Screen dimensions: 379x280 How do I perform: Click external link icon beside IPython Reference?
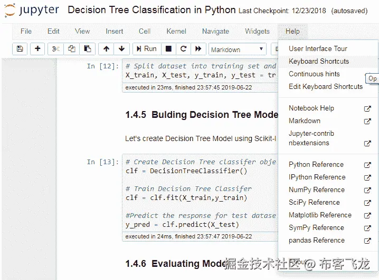click(367, 177)
